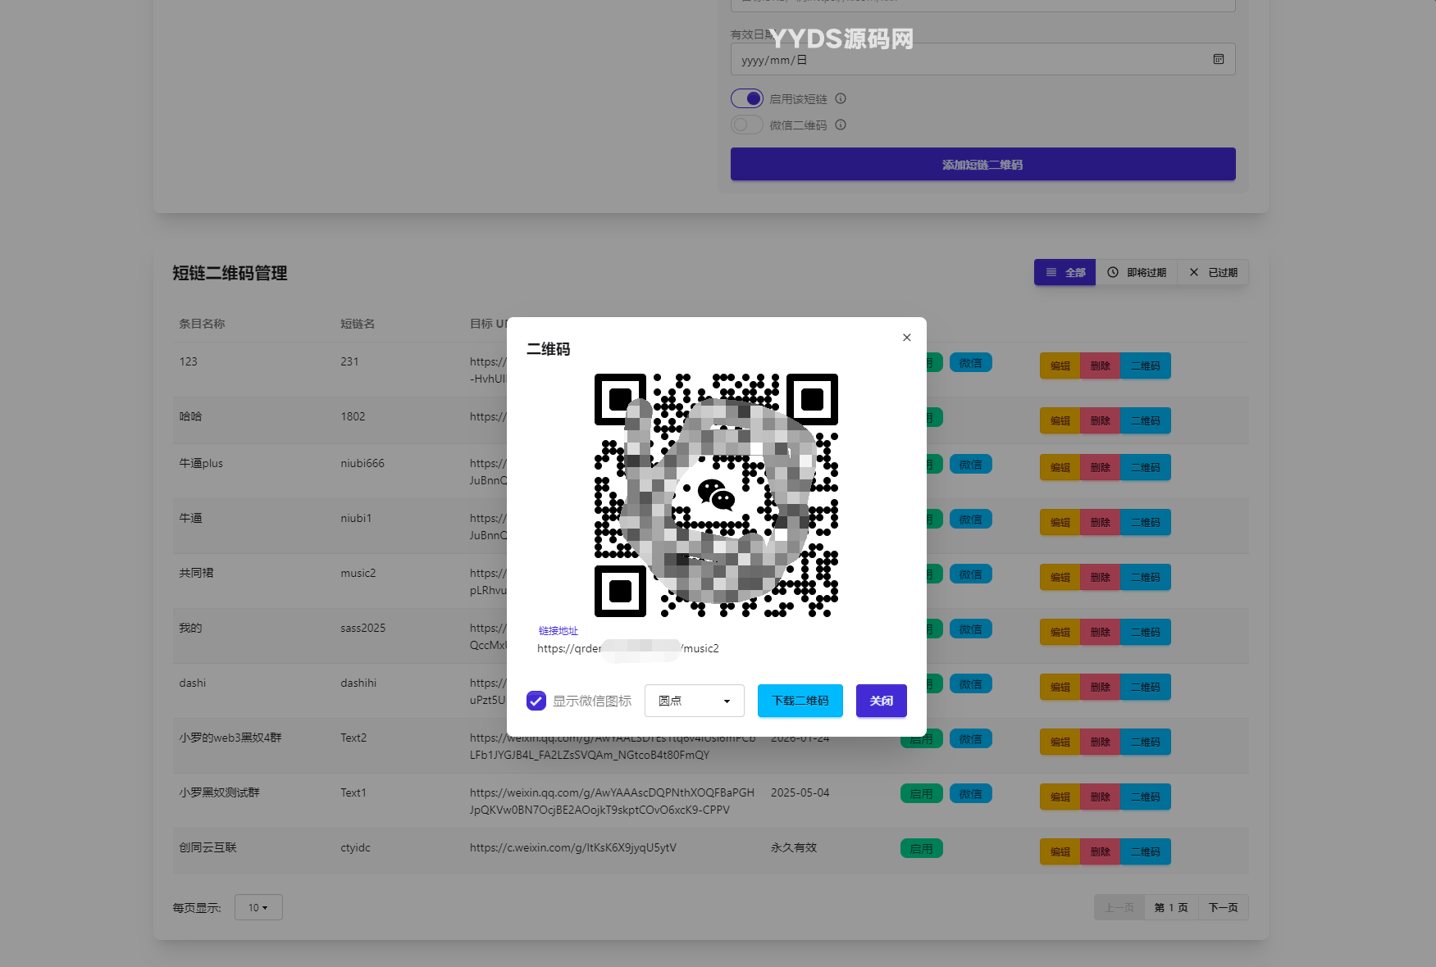
Task: Uncheck the 显示微信图标 checkbox
Action: pos(536,701)
